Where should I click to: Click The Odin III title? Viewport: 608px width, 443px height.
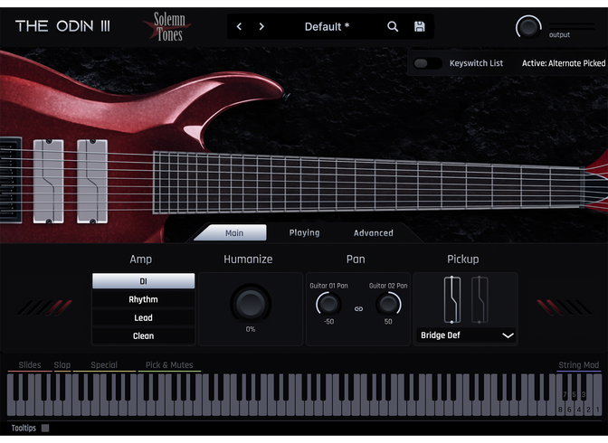point(62,26)
